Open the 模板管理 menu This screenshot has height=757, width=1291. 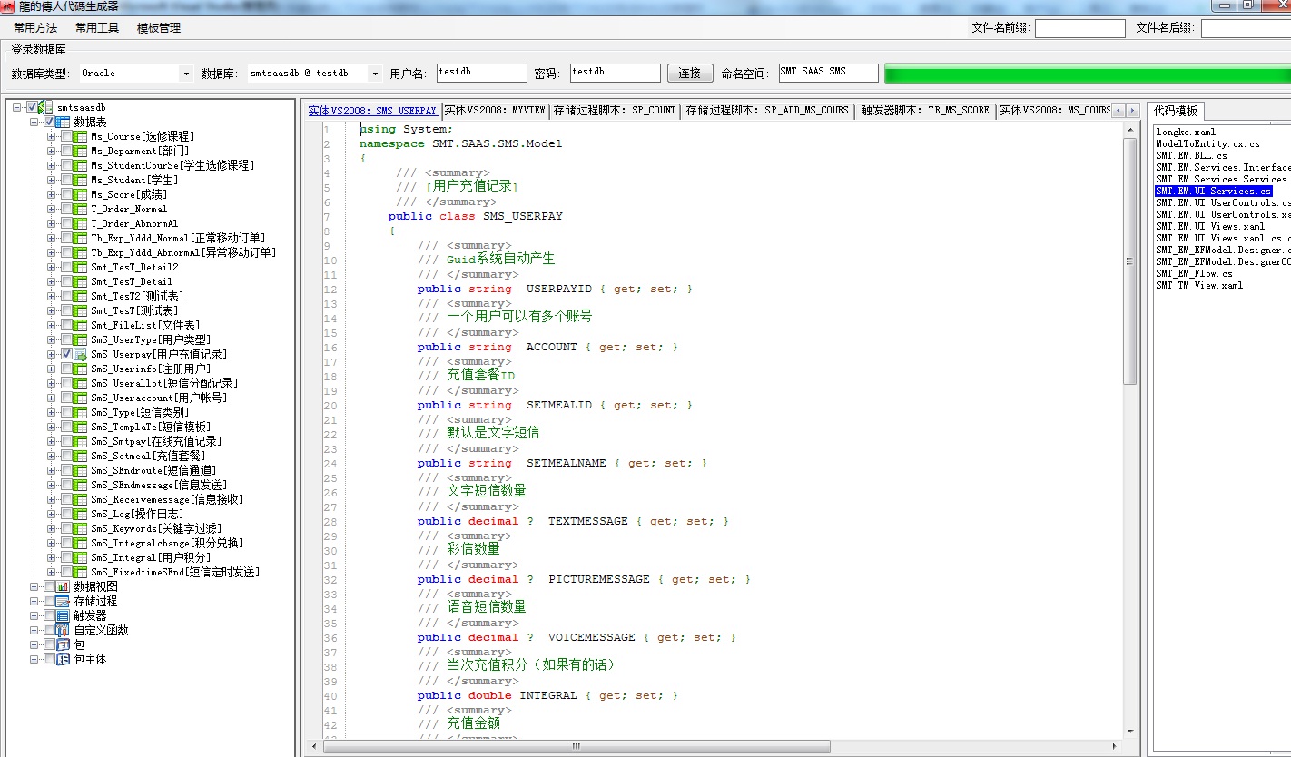[159, 28]
